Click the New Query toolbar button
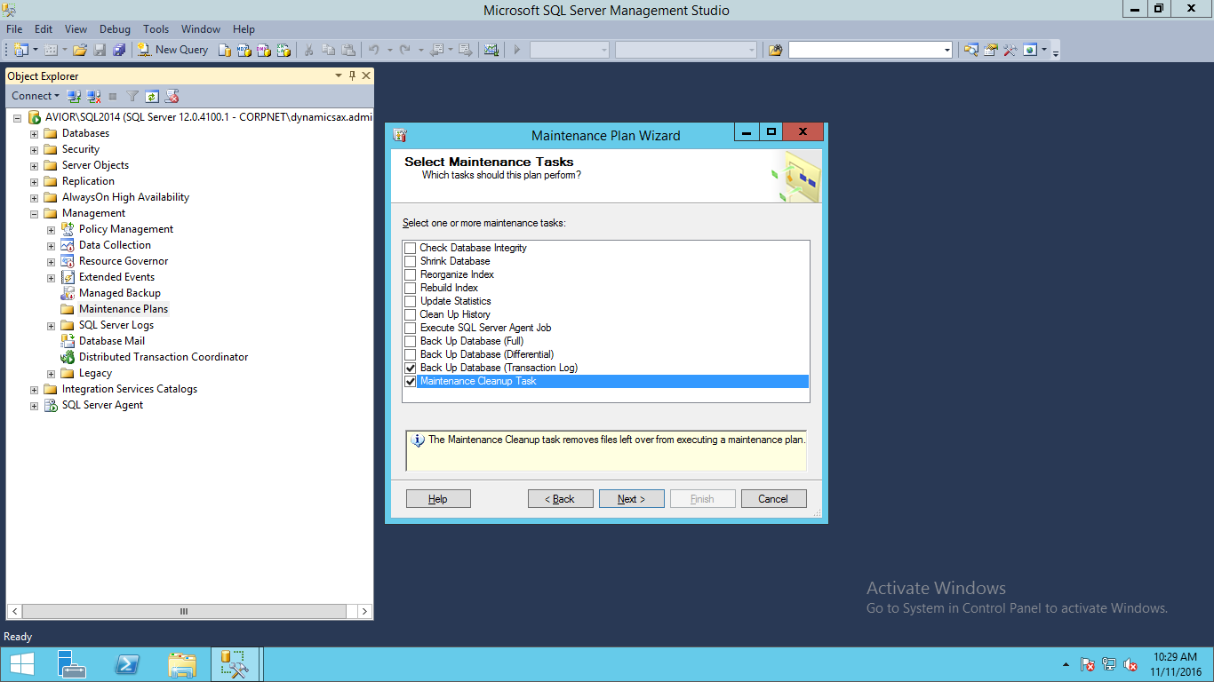This screenshot has height=682, width=1214. tap(173, 50)
